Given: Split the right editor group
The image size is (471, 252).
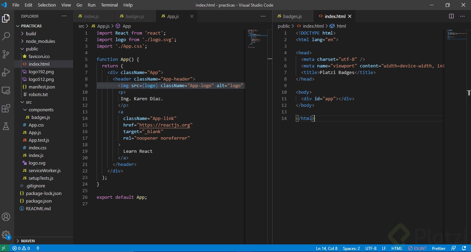Looking at the screenshot, I should tap(451, 16).
